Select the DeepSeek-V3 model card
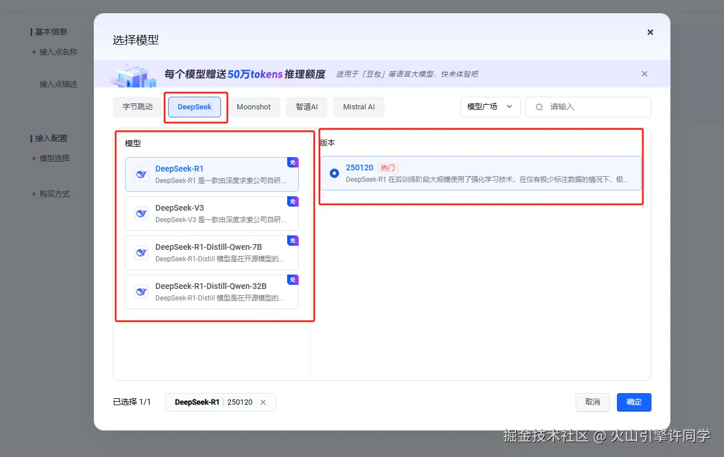This screenshot has width=724, height=457. (x=212, y=214)
